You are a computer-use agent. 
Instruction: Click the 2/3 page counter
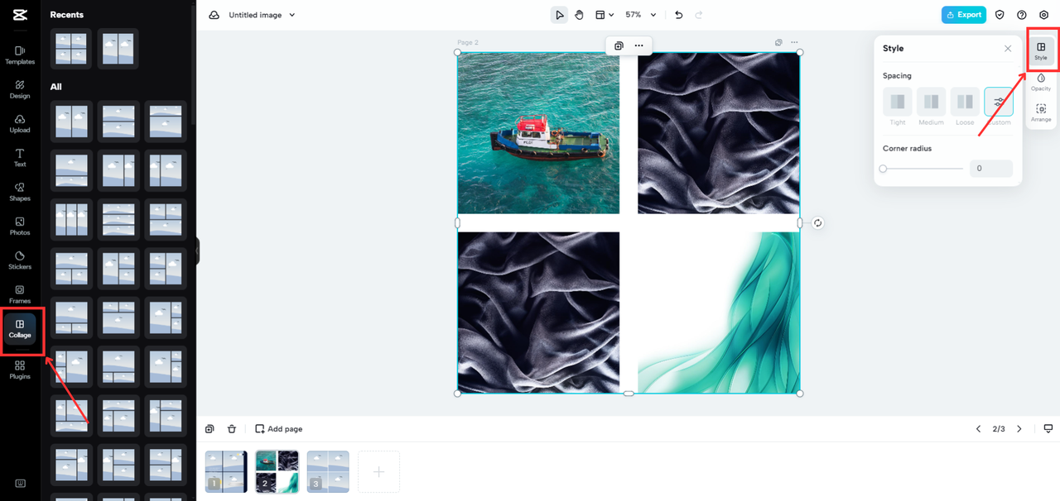point(999,429)
